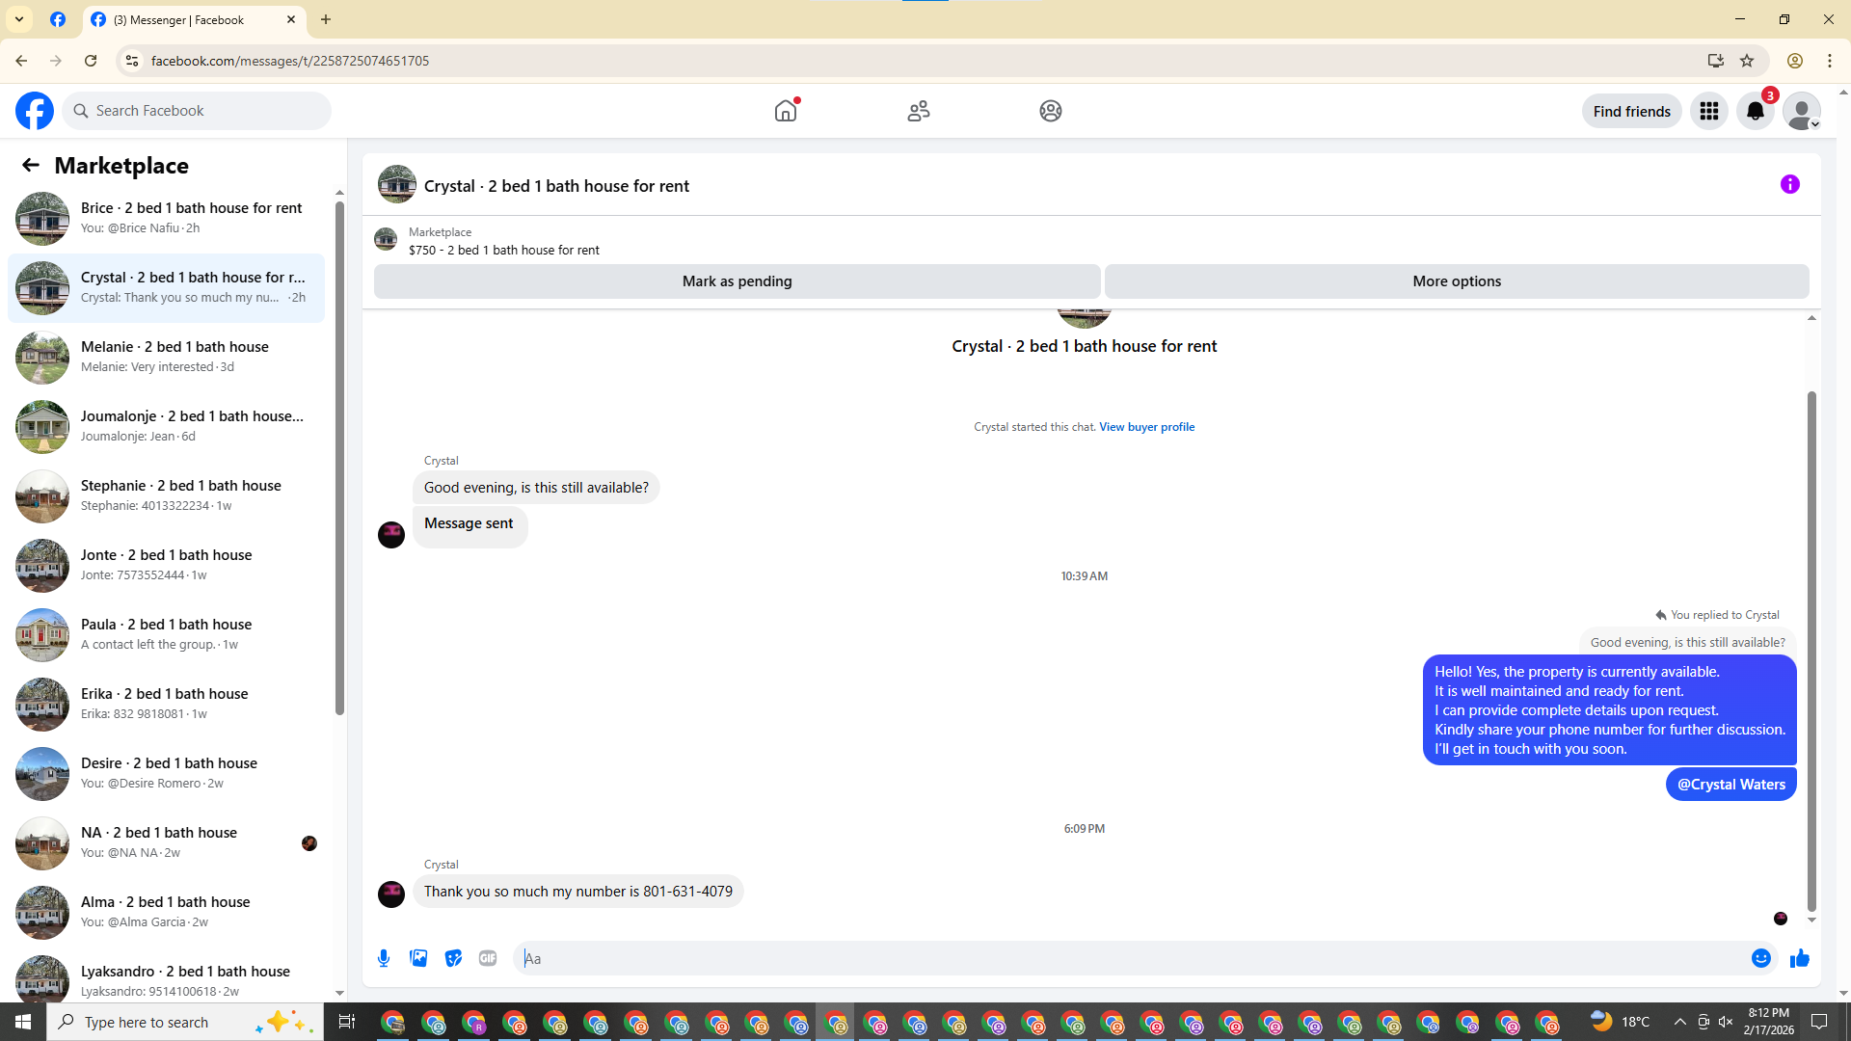Open the Facebook notifications bell
The height and width of the screenshot is (1041, 1851).
pos(1755,111)
